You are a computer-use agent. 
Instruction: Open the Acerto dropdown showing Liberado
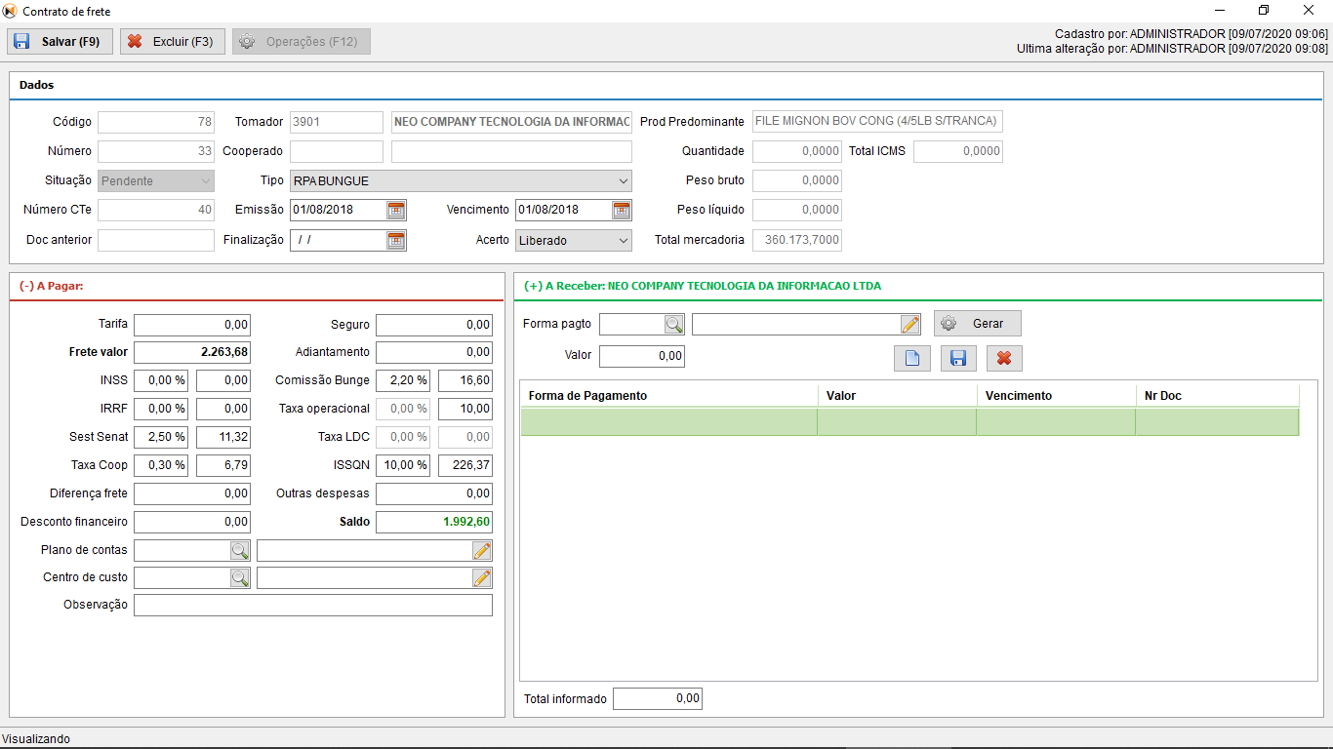point(574,240)
